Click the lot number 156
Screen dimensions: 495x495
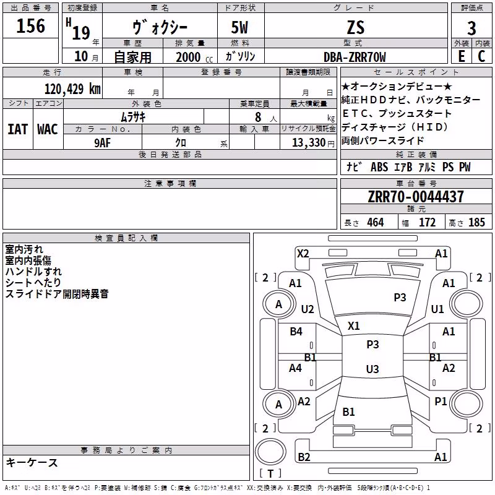pos(30,26)
